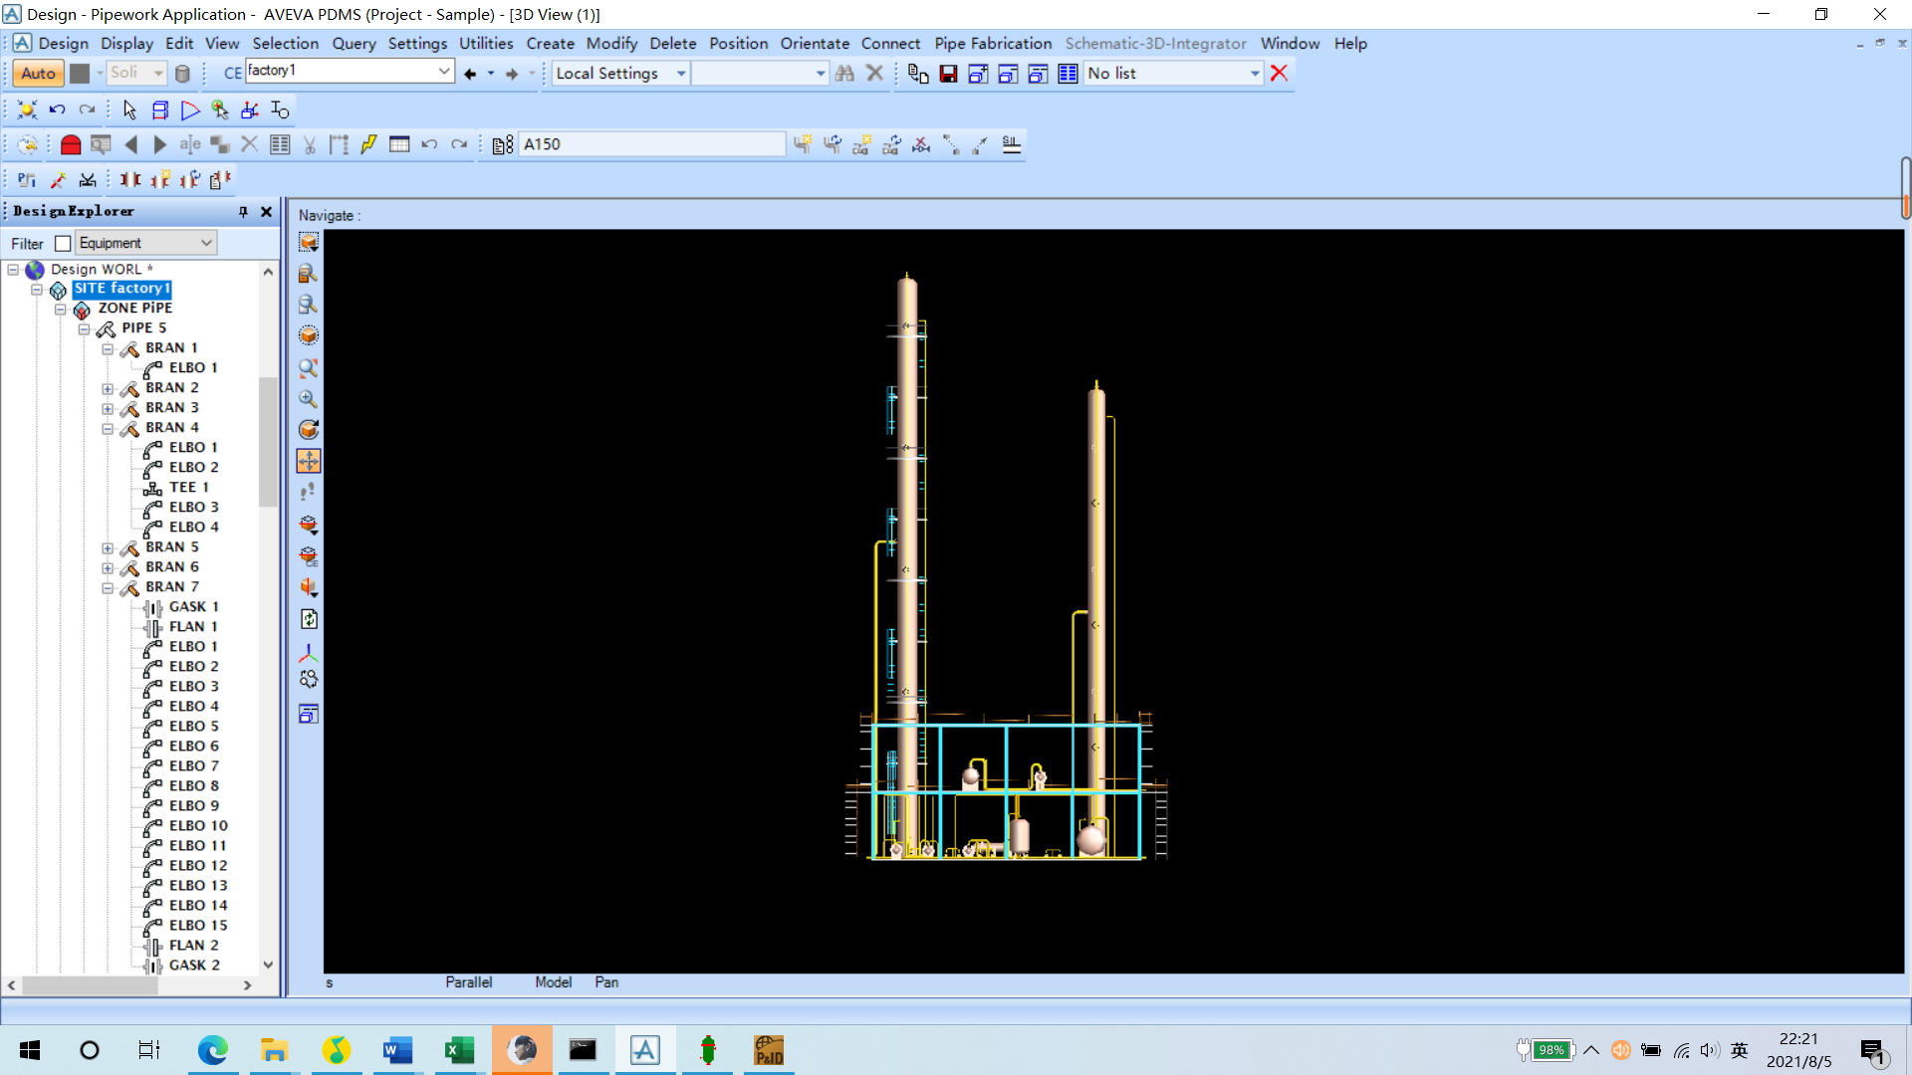Click the A150 specification input field
The image size is (1912, 1075).
pos(652,144)
